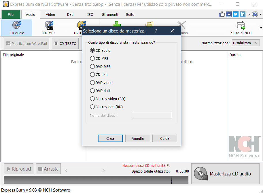
Task: Click Modifica con WavePad button
Action: tap(27, 43)
